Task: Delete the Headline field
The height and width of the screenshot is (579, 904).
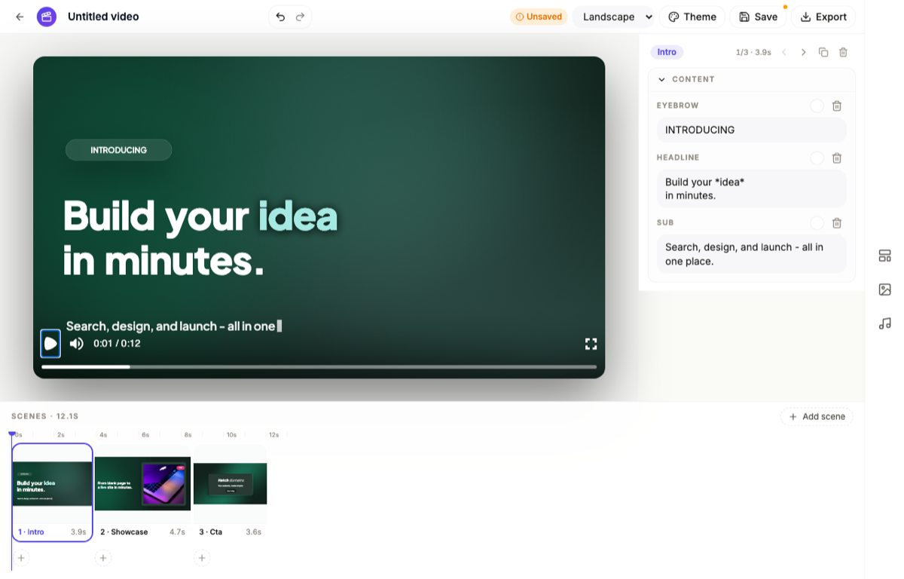Action: tap(837, 158)
